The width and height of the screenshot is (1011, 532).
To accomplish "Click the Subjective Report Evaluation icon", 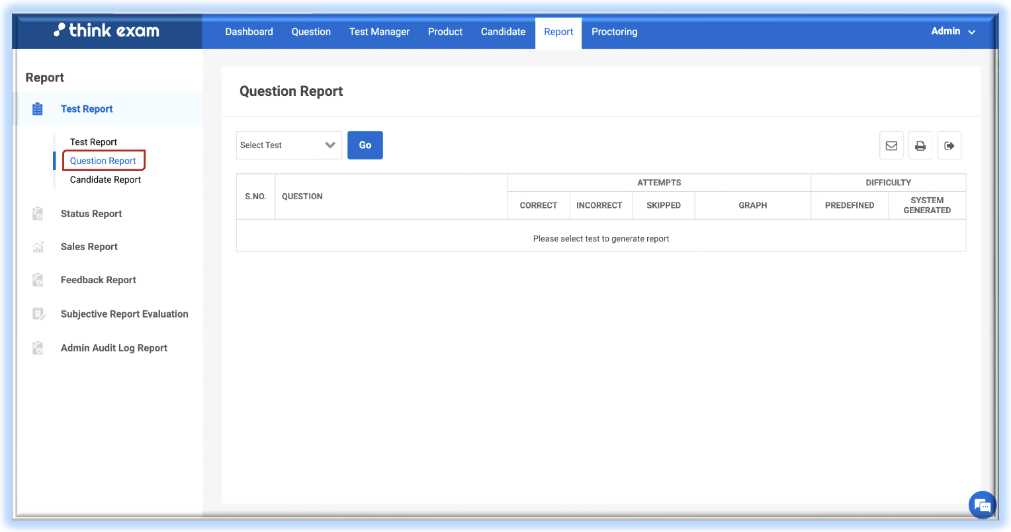I will point(38,314).
